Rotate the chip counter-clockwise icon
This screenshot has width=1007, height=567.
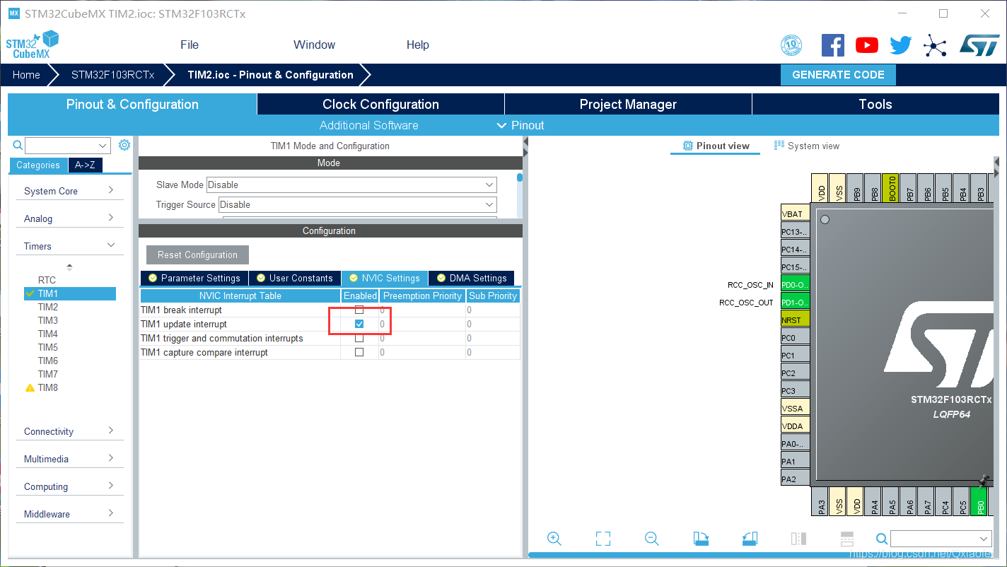[x=750, y=539]
